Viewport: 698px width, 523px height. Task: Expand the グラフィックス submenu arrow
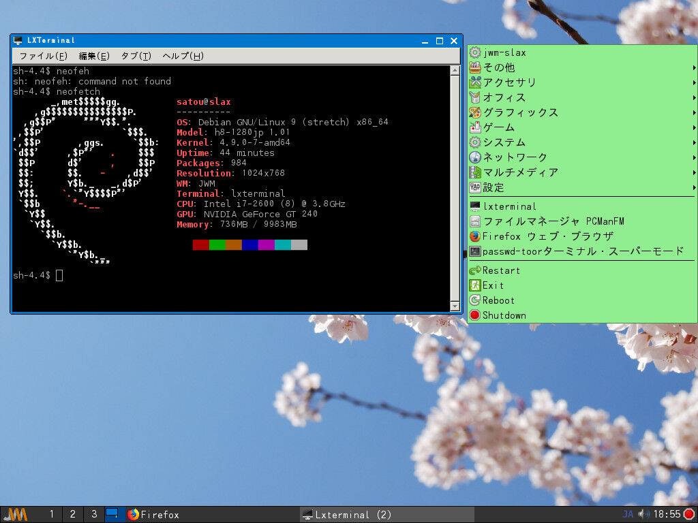coord(694,112)
